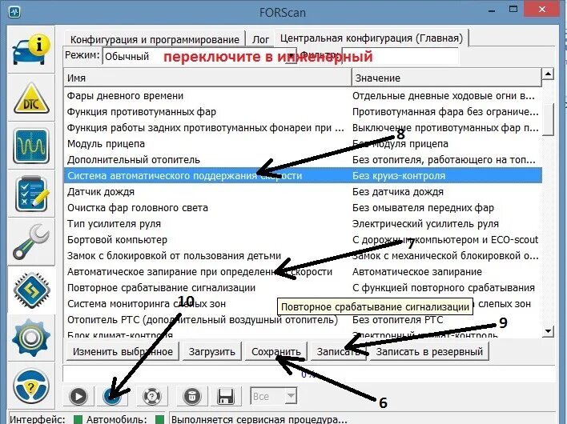
Task: Select row Система мониторинга слепых зон
Action: coord(303,304)
